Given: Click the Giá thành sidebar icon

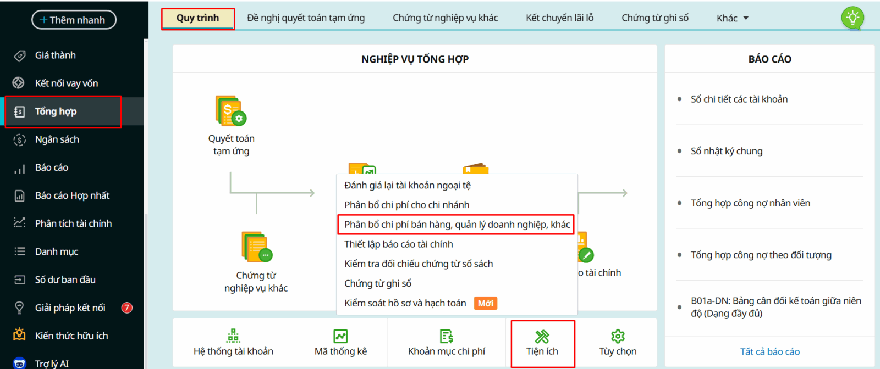Looking at the screenshot, I should tap(20, 55).
